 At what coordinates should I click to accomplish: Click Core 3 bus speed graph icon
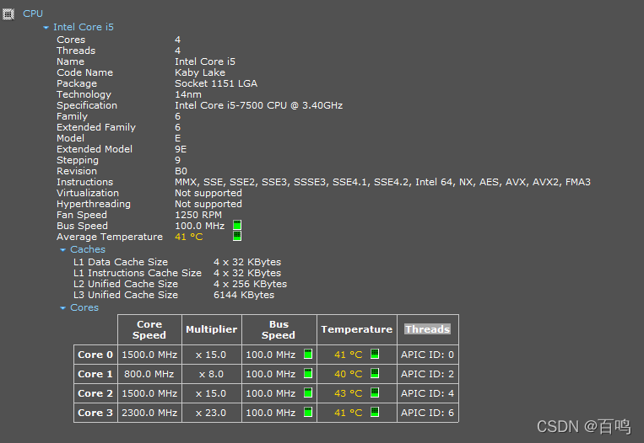pyautogui.click(x=308, y=412)
